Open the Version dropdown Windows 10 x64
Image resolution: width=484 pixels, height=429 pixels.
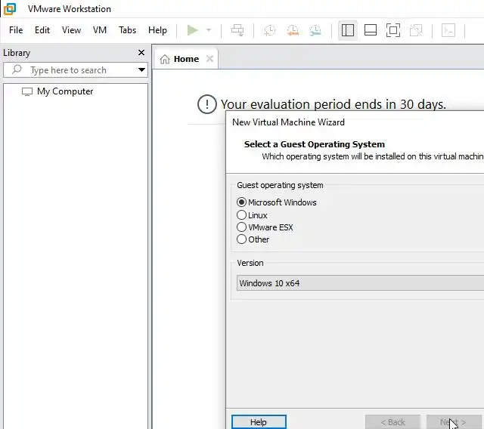360,283
